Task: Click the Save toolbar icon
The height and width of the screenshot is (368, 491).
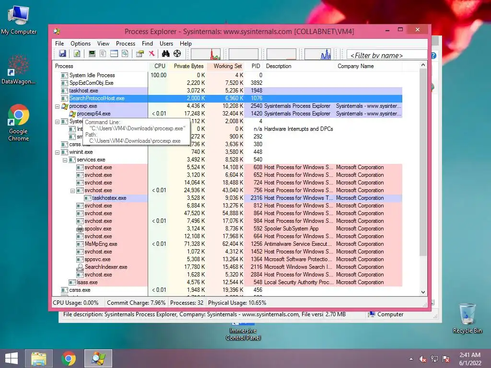Action: (63, 54)
